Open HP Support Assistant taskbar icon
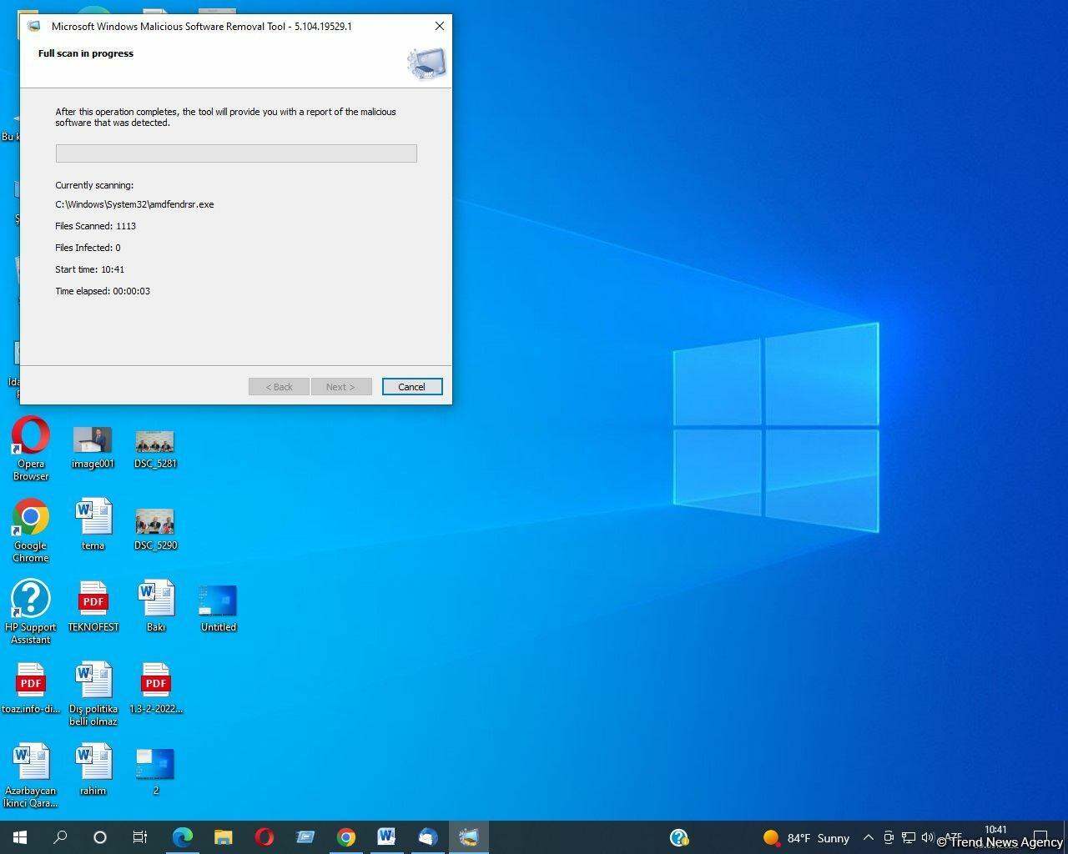The height and width of the screenshot is (854, 1068). tap(679, 837)
